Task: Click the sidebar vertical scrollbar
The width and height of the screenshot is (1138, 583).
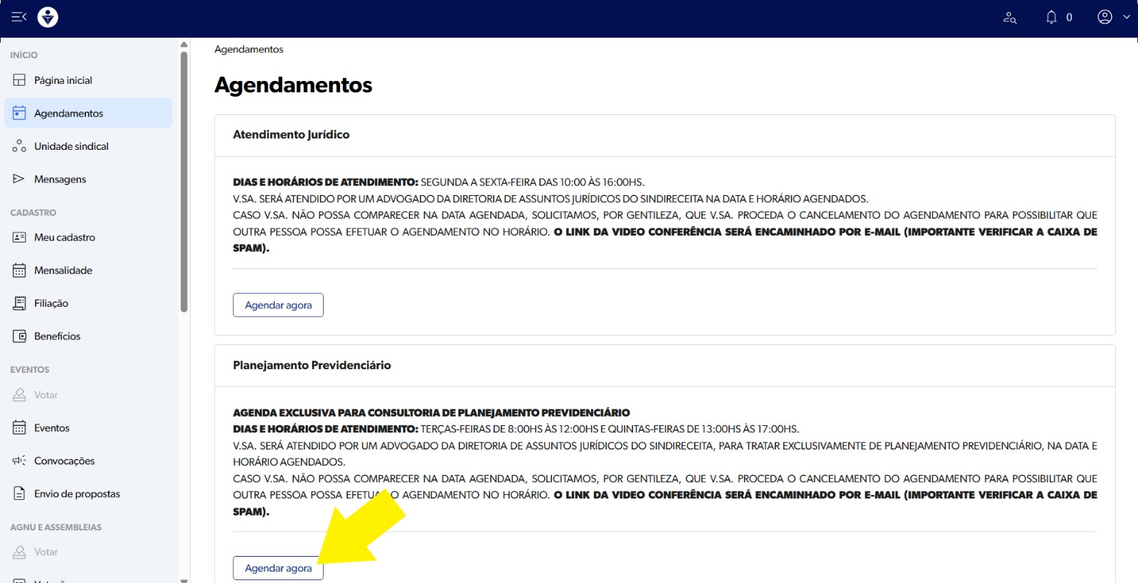Action: (x=184, y=178)
